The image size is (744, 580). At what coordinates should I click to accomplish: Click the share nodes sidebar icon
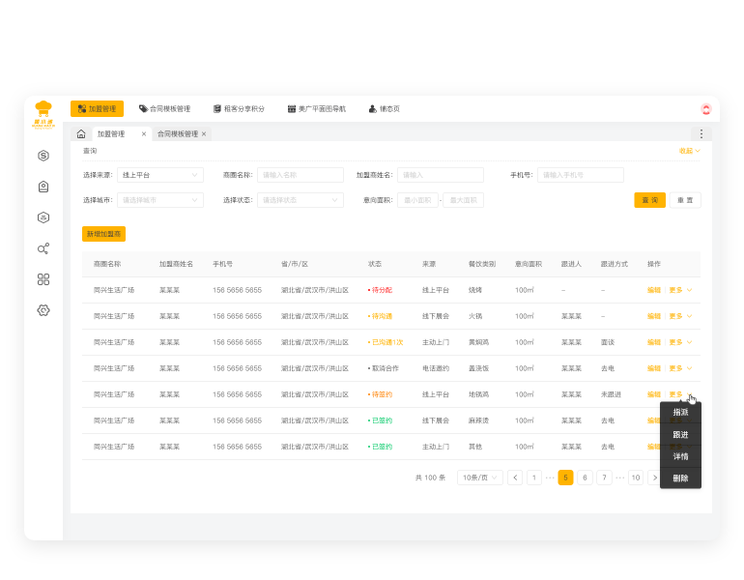coord(43,248)
